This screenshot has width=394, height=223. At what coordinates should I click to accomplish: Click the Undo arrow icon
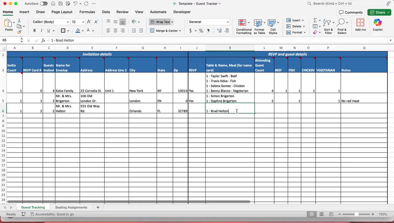(x=75, y=4)
